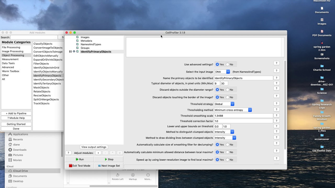Screen dimensions: 335x188
Task: Select No for Discard objects touching border
Action: pyautogui.click(x=227, y=97)
